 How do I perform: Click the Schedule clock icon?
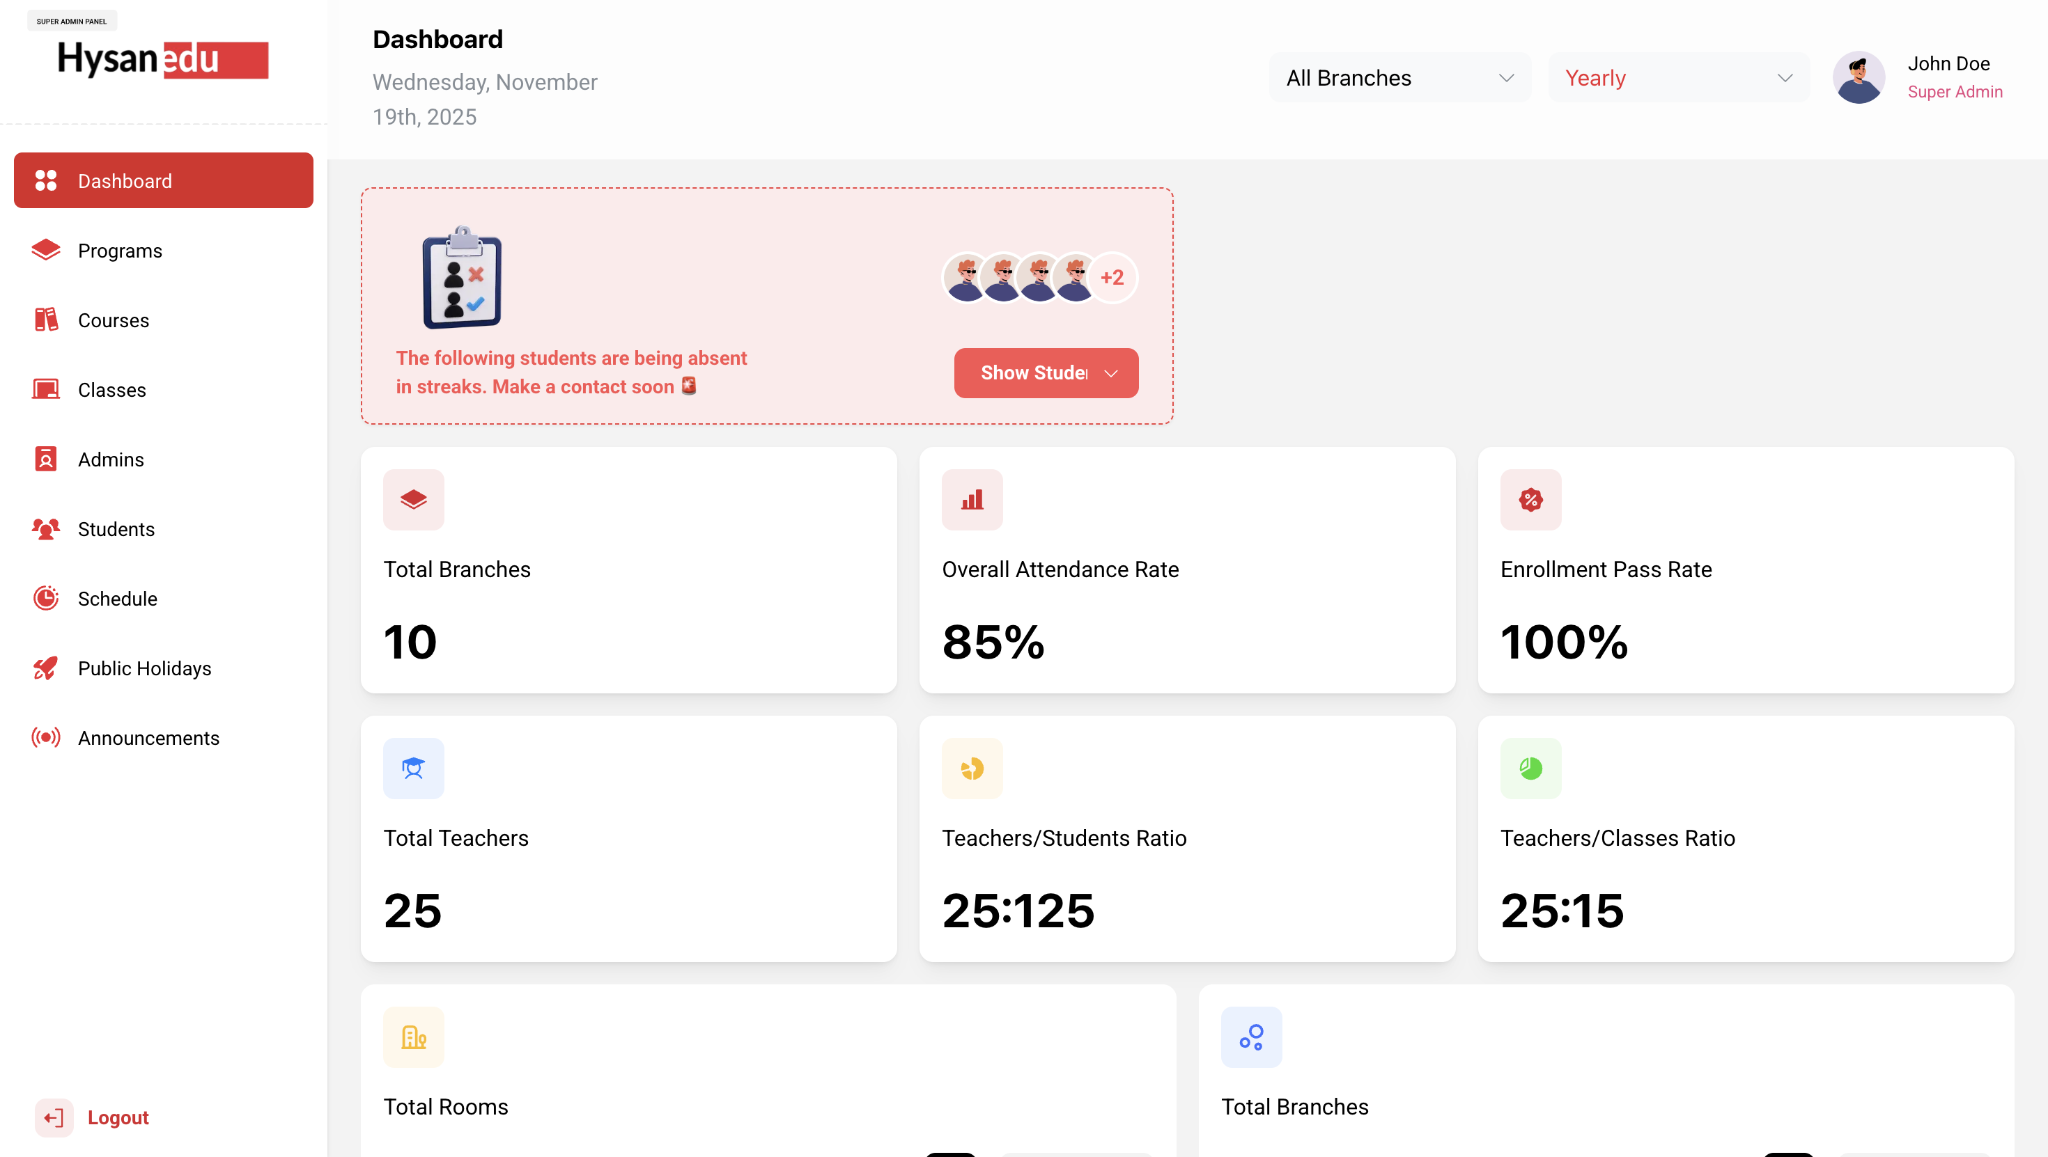coord(45,599)
